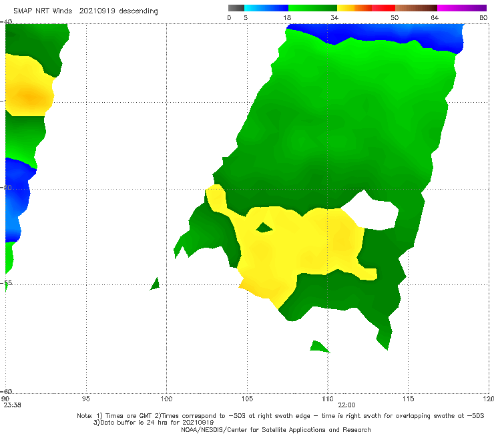Click the title 'SMAP NRT Winds 20210919 descending'
494x434 pixels.
85,11
